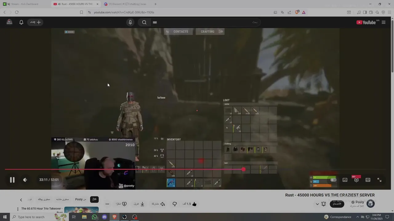Click the YouTube logo
The height and width of the screenshot is (221, 394).
[x=366, y=22]
